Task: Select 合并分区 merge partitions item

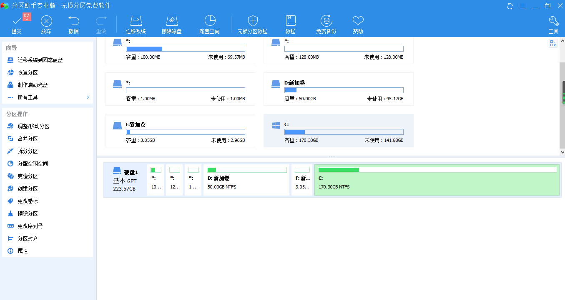Action: 28,139
